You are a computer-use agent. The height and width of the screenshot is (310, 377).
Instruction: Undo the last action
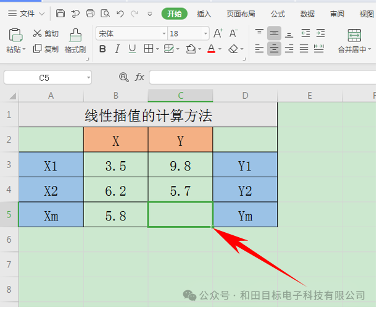pos(120,14)
